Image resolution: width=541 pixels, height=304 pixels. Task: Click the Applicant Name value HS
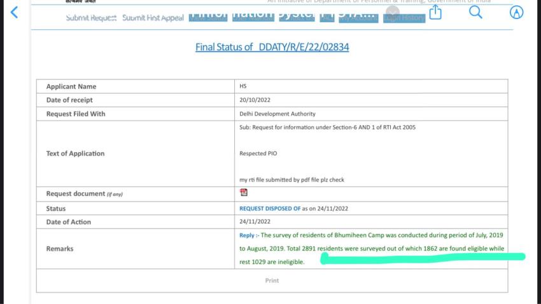coord(243,86)
